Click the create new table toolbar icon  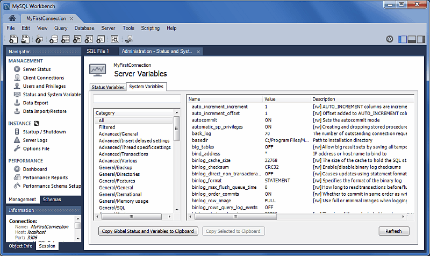pyautogui.click(x=65, y=39)
